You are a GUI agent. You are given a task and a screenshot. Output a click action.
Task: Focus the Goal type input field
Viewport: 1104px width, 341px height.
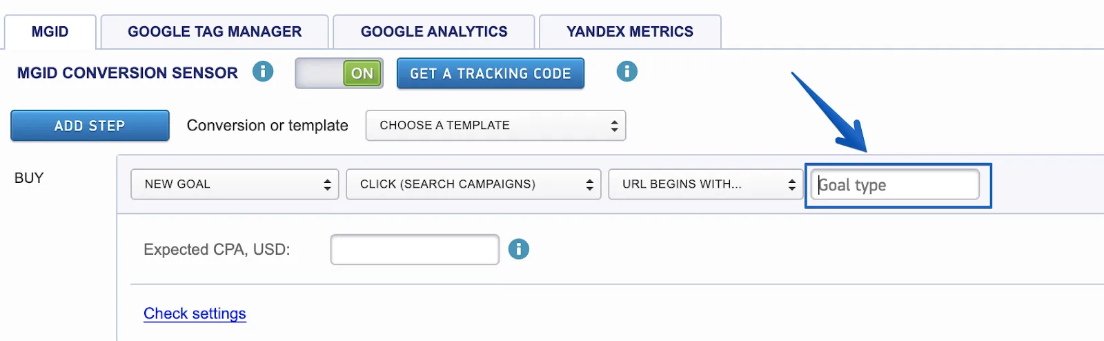pos(895,184)
